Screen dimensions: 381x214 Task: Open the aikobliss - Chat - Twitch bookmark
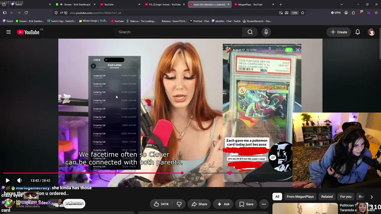point(226,21)
